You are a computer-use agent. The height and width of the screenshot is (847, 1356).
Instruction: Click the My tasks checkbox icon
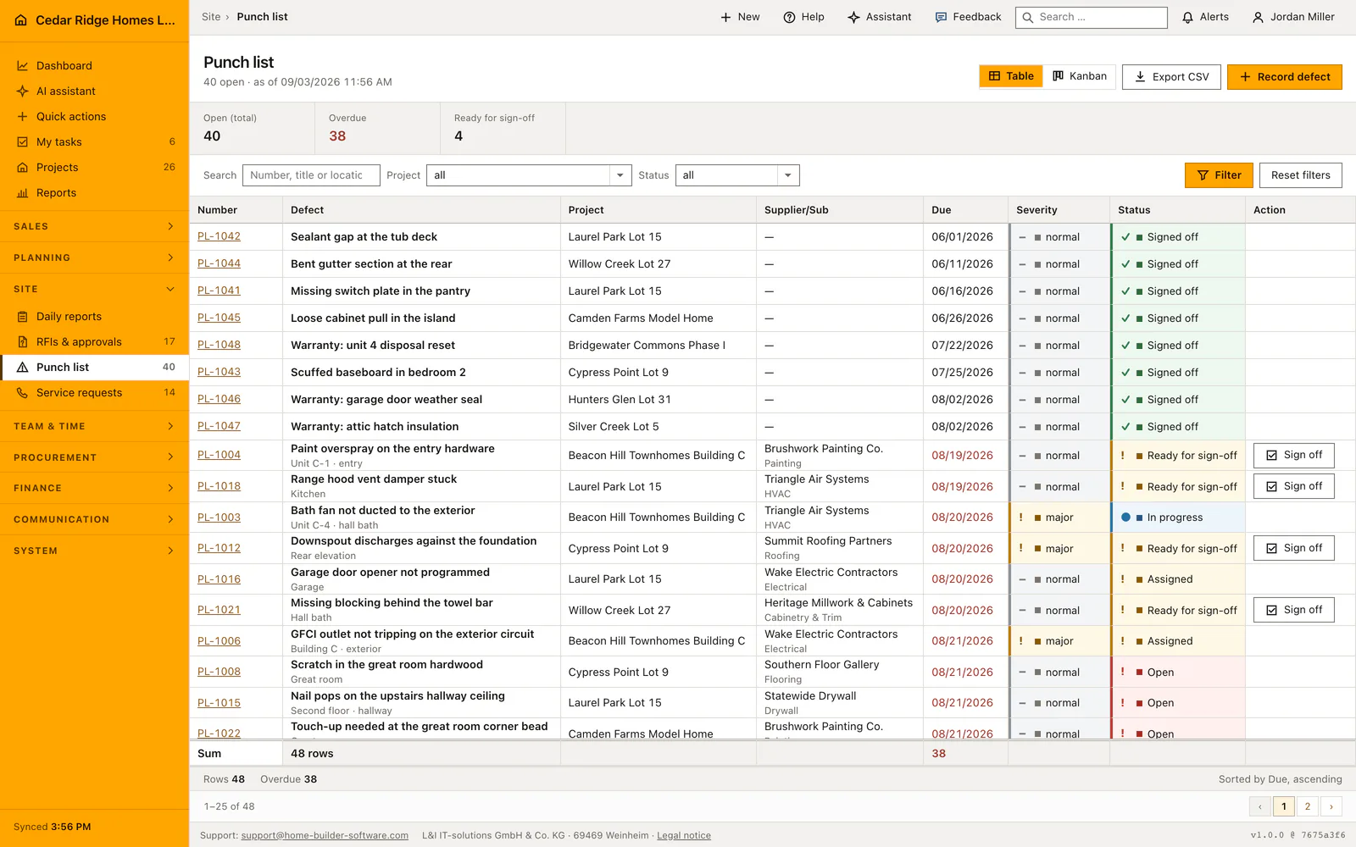(x=23, y=142)
